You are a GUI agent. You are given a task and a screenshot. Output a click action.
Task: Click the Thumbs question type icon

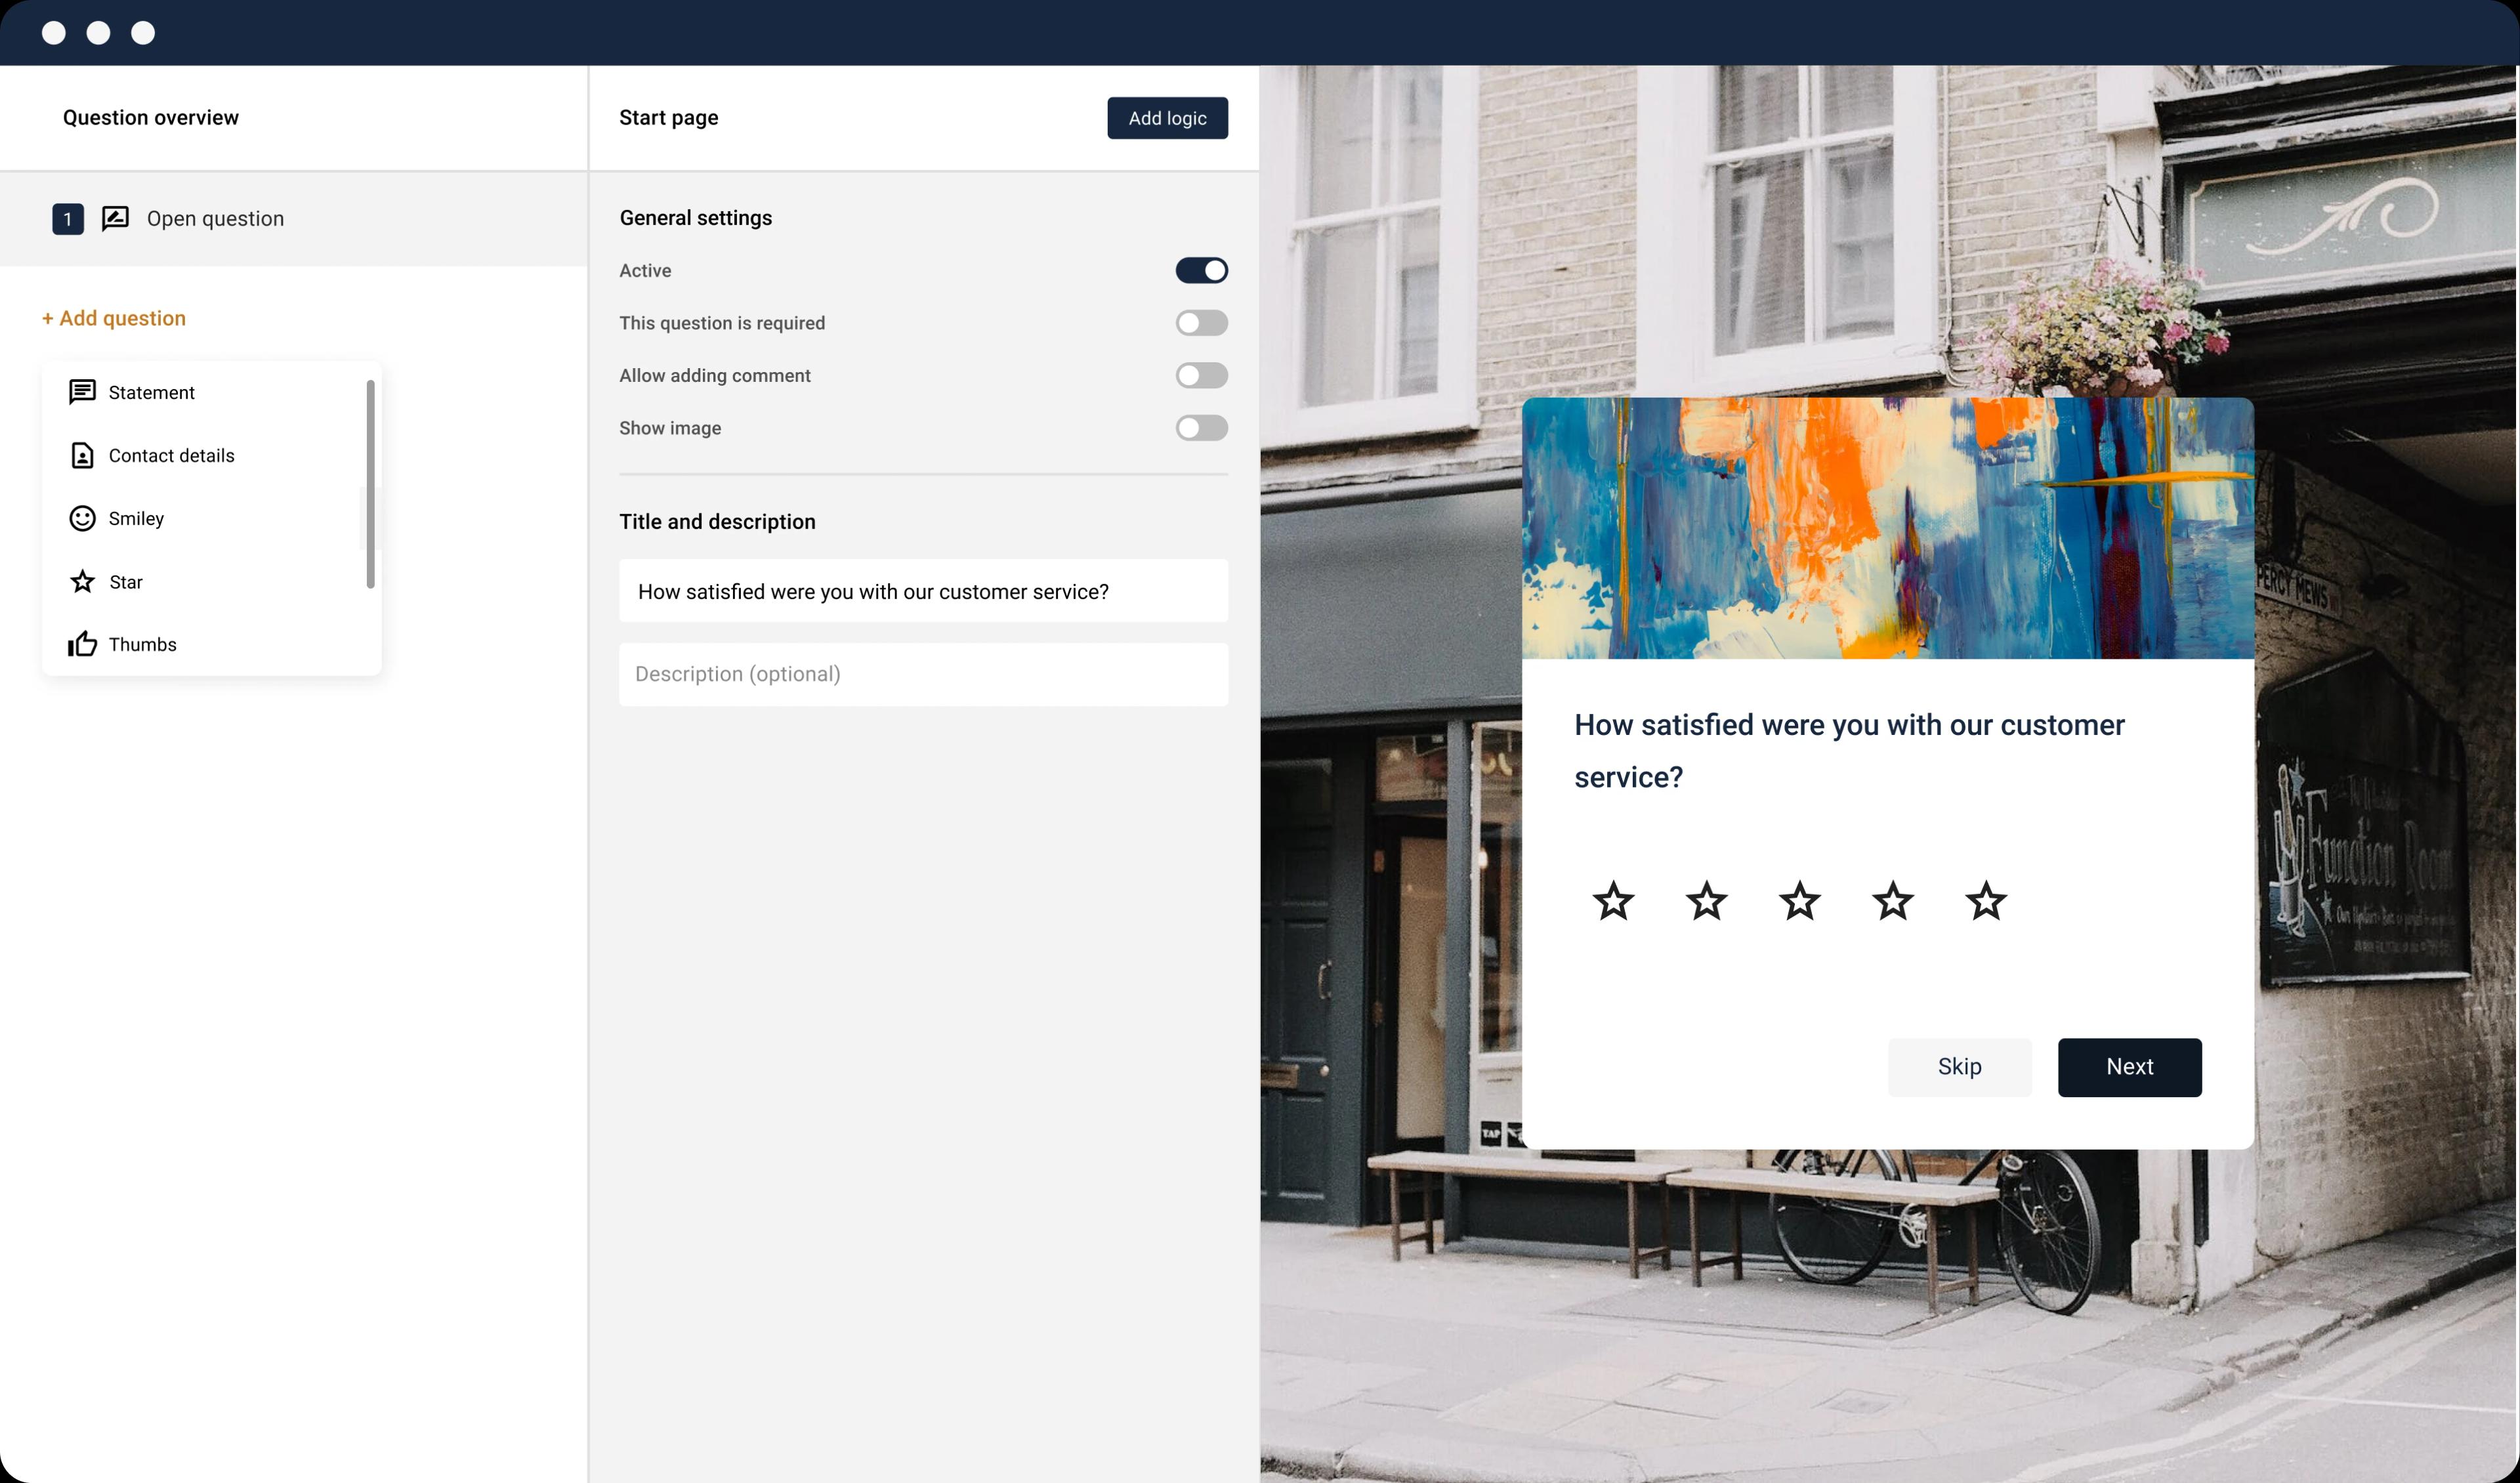pyautogui.click(x=81, y=642)
